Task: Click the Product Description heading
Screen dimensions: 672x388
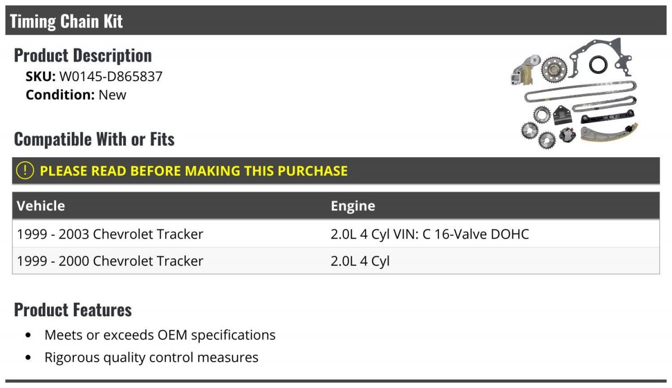Action: click(x=83, y=55)
